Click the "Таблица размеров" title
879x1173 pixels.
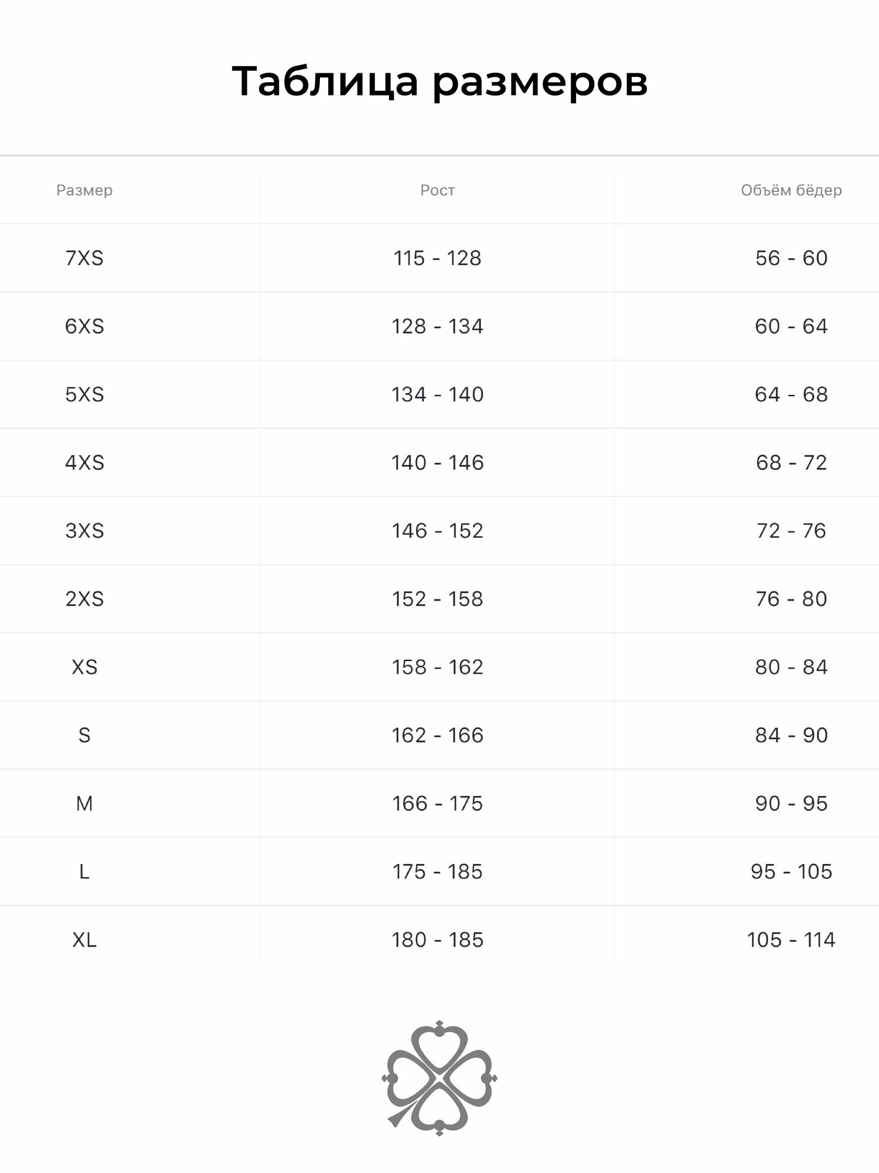[x=439, y=81]
